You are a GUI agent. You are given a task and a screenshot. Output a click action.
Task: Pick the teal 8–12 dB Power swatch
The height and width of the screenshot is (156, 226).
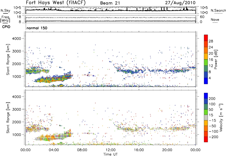point(206,69)
